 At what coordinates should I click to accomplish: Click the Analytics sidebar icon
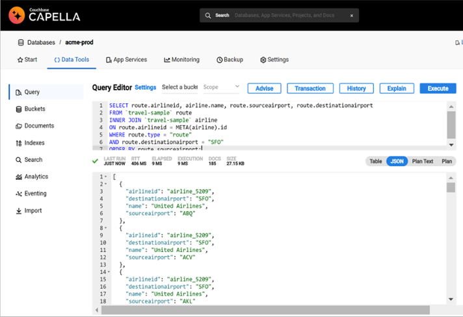(19, 177)
